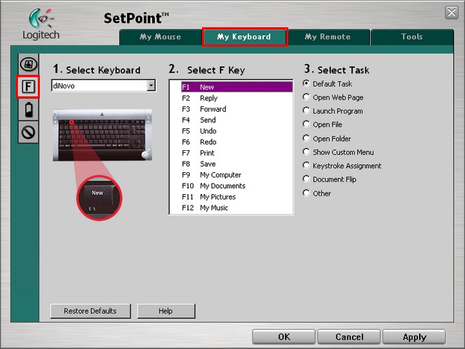Expand the diNovo keyboard dropdown arrow

tap(151, 86)
